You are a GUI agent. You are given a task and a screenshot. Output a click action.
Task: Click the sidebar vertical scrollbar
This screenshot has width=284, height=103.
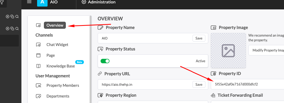tap(91, 59)
